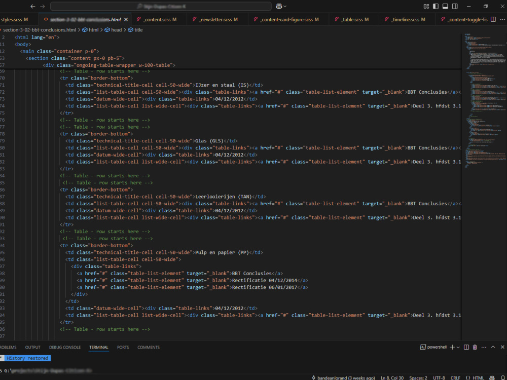Screen dimensions: 507x380
Task: Kill terminal with trash icon
Action: click(475, 347)
